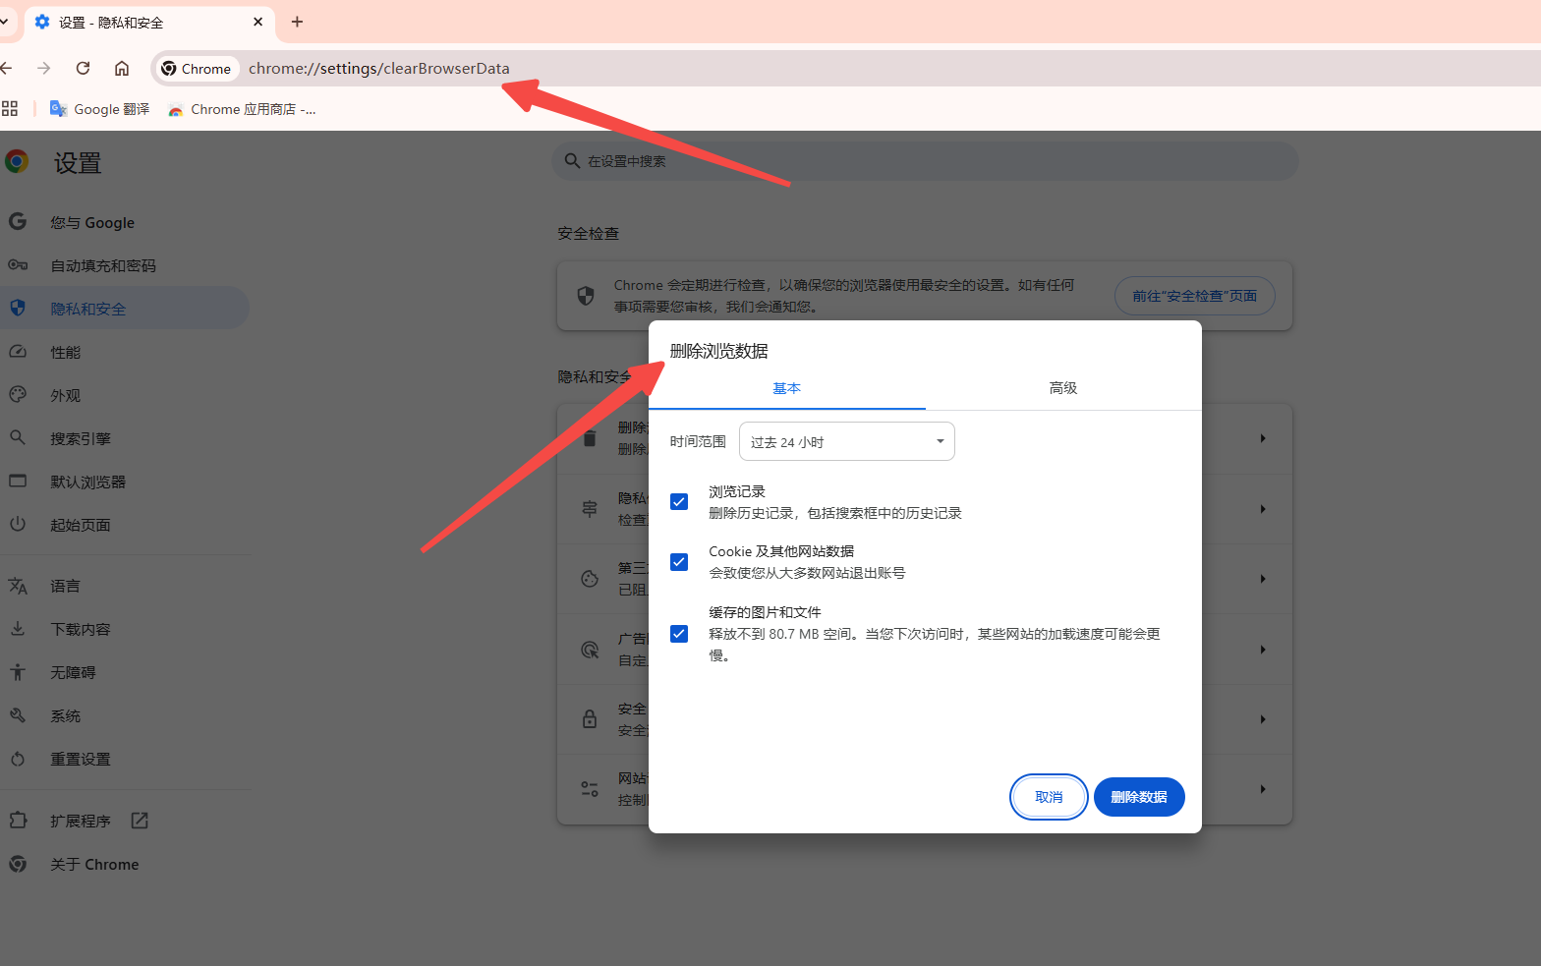
Task: Uncheck 缓存的图片和文件 checkbox
Action: (x=679, y=634)
